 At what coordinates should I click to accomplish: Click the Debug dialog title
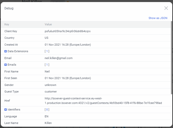pos(9,8)
